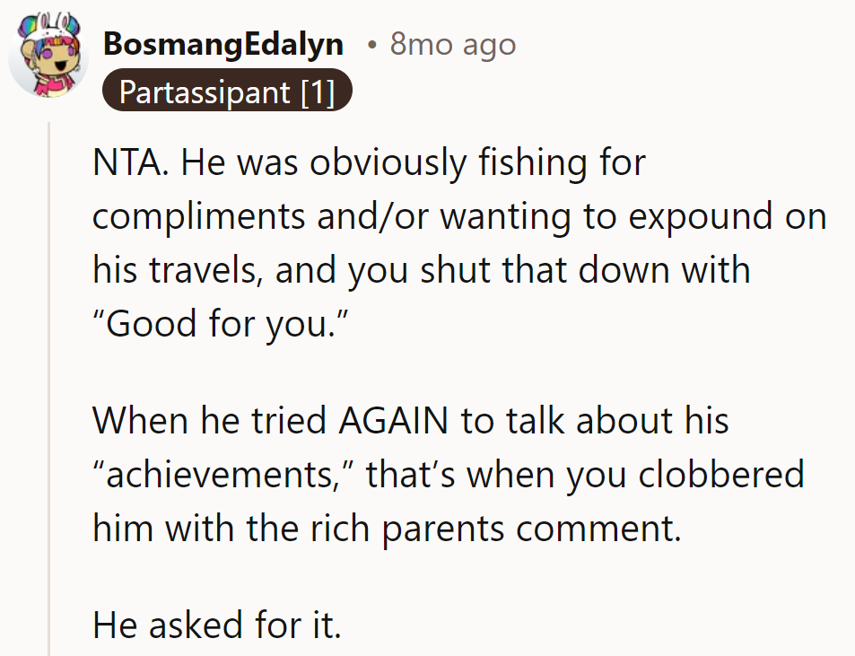
Task: Click the BosmangEdalyn cartoon avatar
Action: tap(48, 56)
